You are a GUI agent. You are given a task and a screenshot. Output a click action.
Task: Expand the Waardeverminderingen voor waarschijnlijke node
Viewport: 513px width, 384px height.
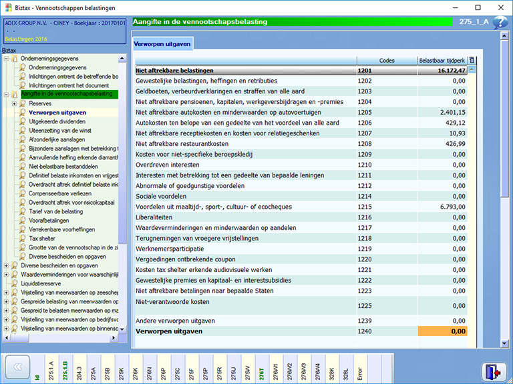6,275
